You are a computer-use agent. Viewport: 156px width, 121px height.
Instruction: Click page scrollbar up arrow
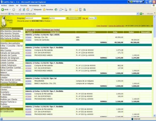[154, 17]
